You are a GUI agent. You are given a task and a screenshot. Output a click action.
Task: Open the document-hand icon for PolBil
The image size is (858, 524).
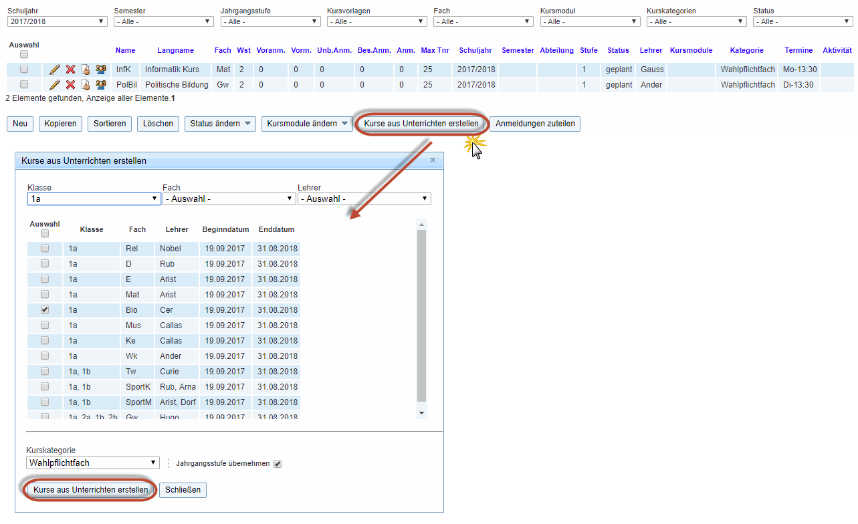(x=86, y=85)
